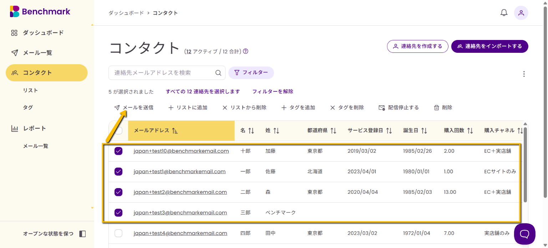Click the sidebar scroll-down arrow
Screen dimensions: 548x248
coord(92,208)
